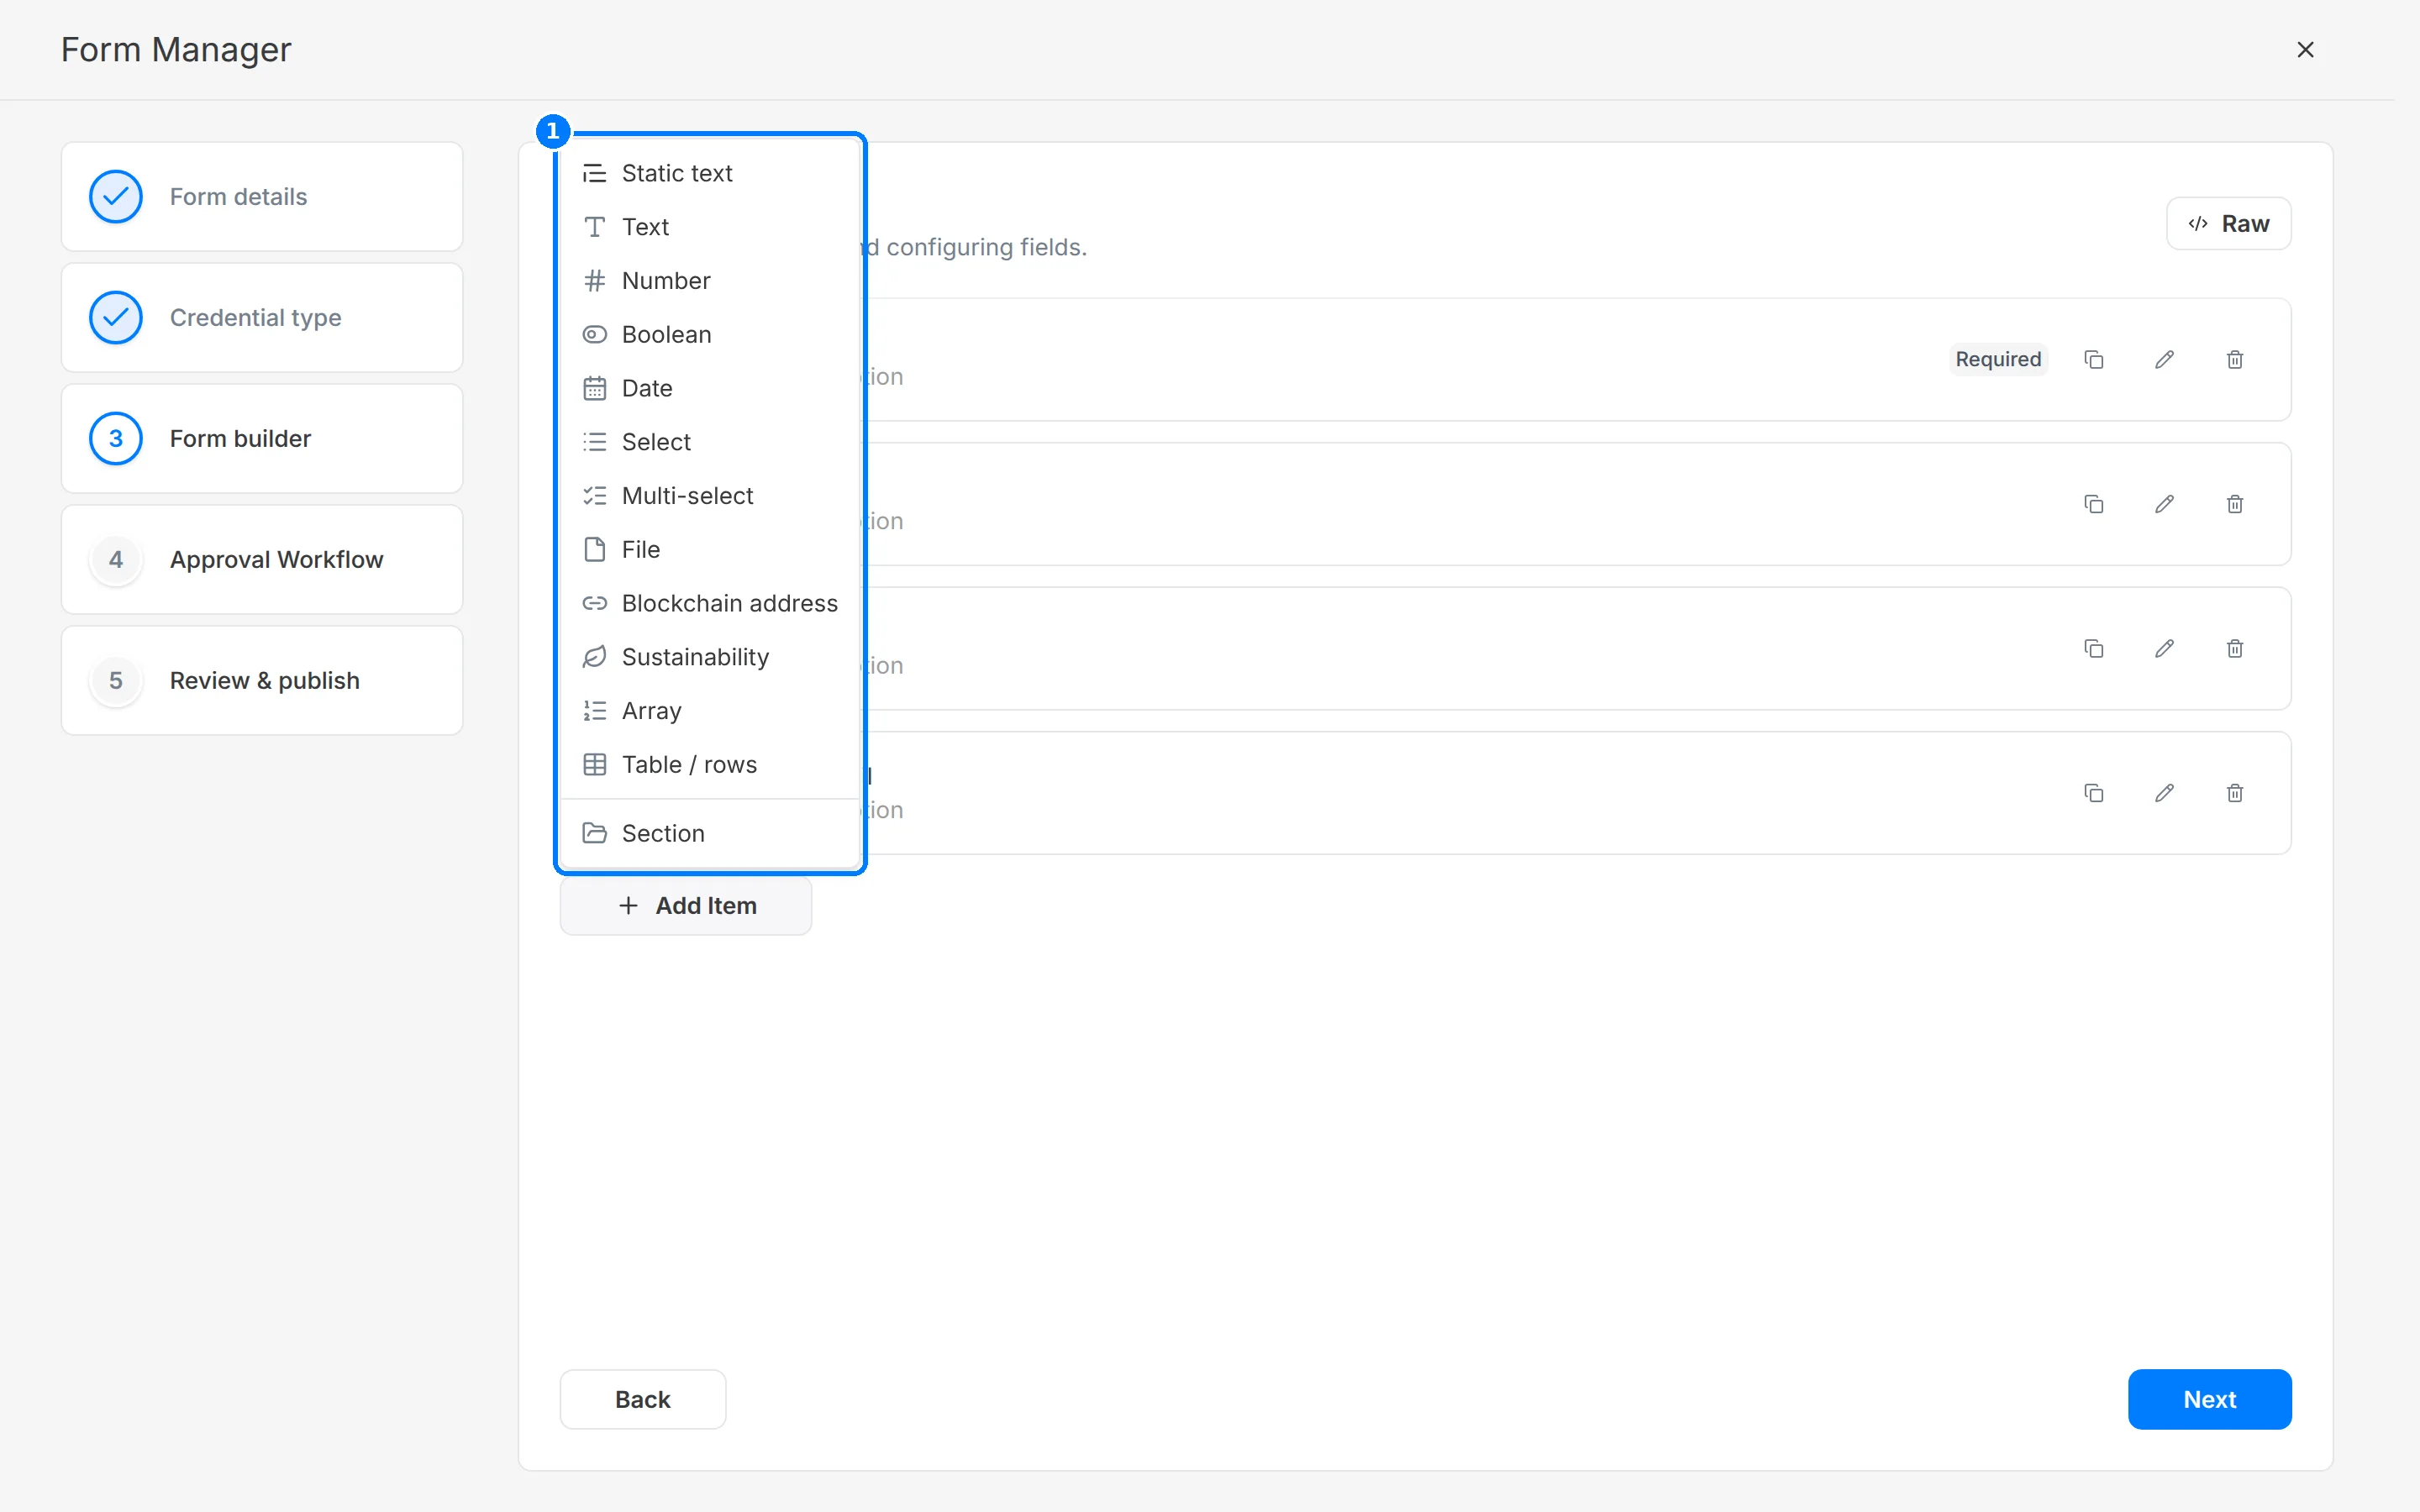Delete the third field row
This screenshot has width=2420, height=1512.
[x=2235, y=649]
